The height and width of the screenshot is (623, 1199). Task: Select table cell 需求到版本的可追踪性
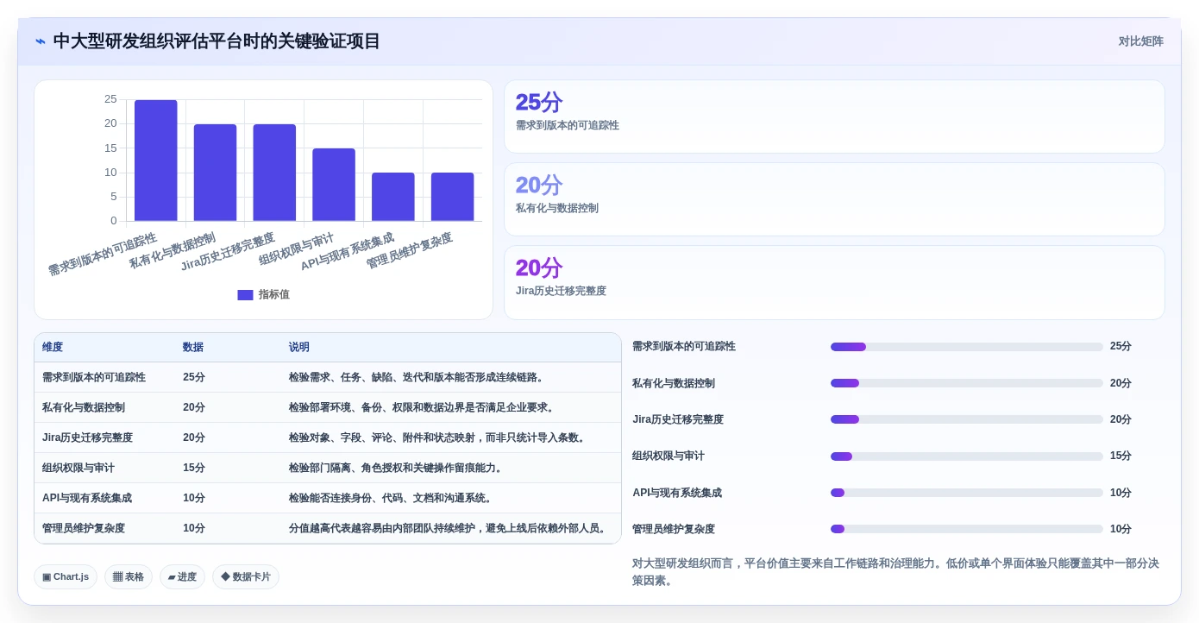pos(94,378)
